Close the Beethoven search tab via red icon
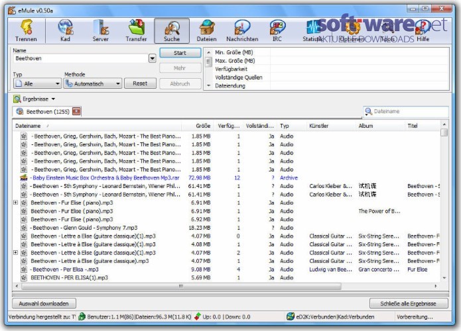461x331 pixels. pyautogui.click(x=76, y=111)
